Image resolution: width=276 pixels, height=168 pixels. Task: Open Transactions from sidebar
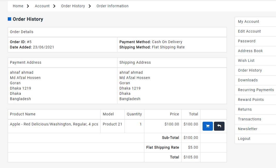(x=250, y=119)
